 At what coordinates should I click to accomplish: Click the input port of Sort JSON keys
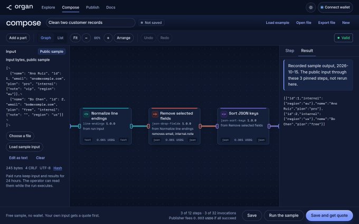pyautogui.click(x=217, y=126)
